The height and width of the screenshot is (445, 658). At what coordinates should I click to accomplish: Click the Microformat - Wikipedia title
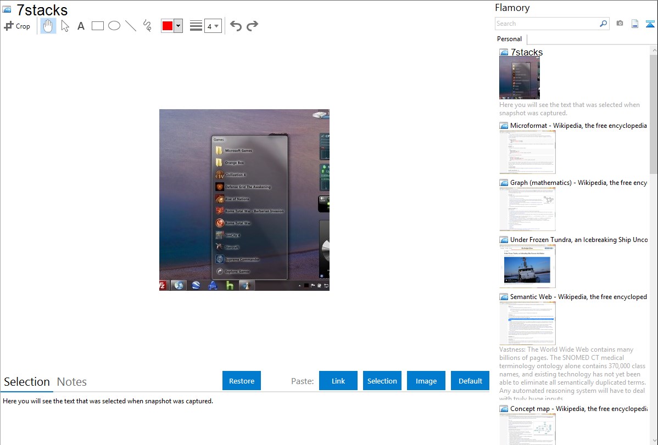tap(578, 126)
